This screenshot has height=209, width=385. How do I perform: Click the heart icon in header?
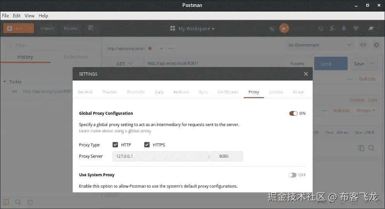pos(356,29)
